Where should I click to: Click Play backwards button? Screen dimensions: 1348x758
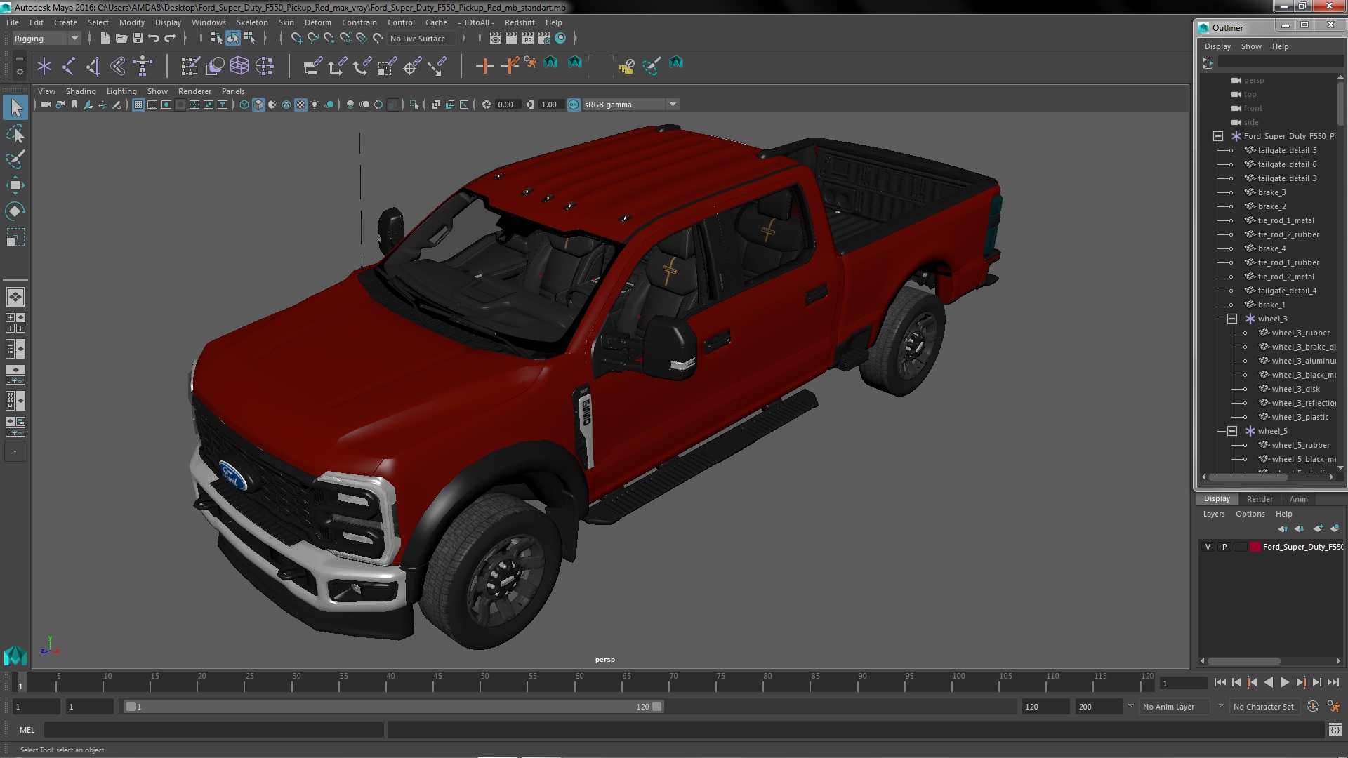1268,682
